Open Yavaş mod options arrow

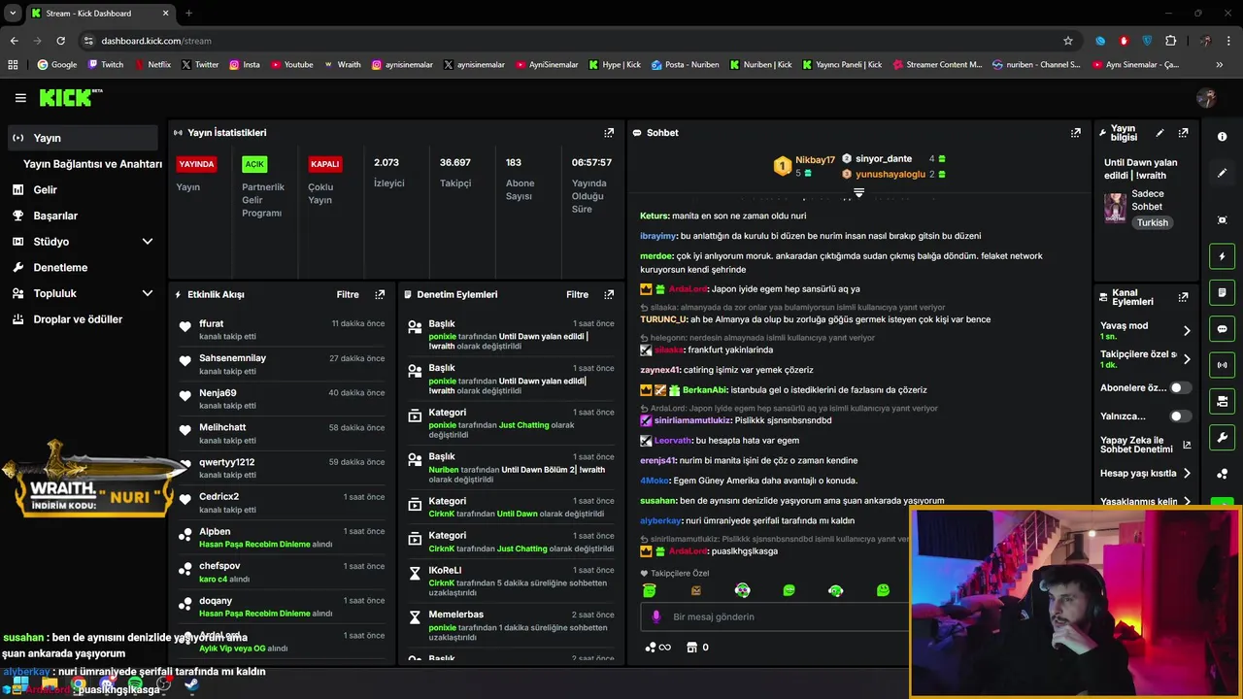(1187, 330)
